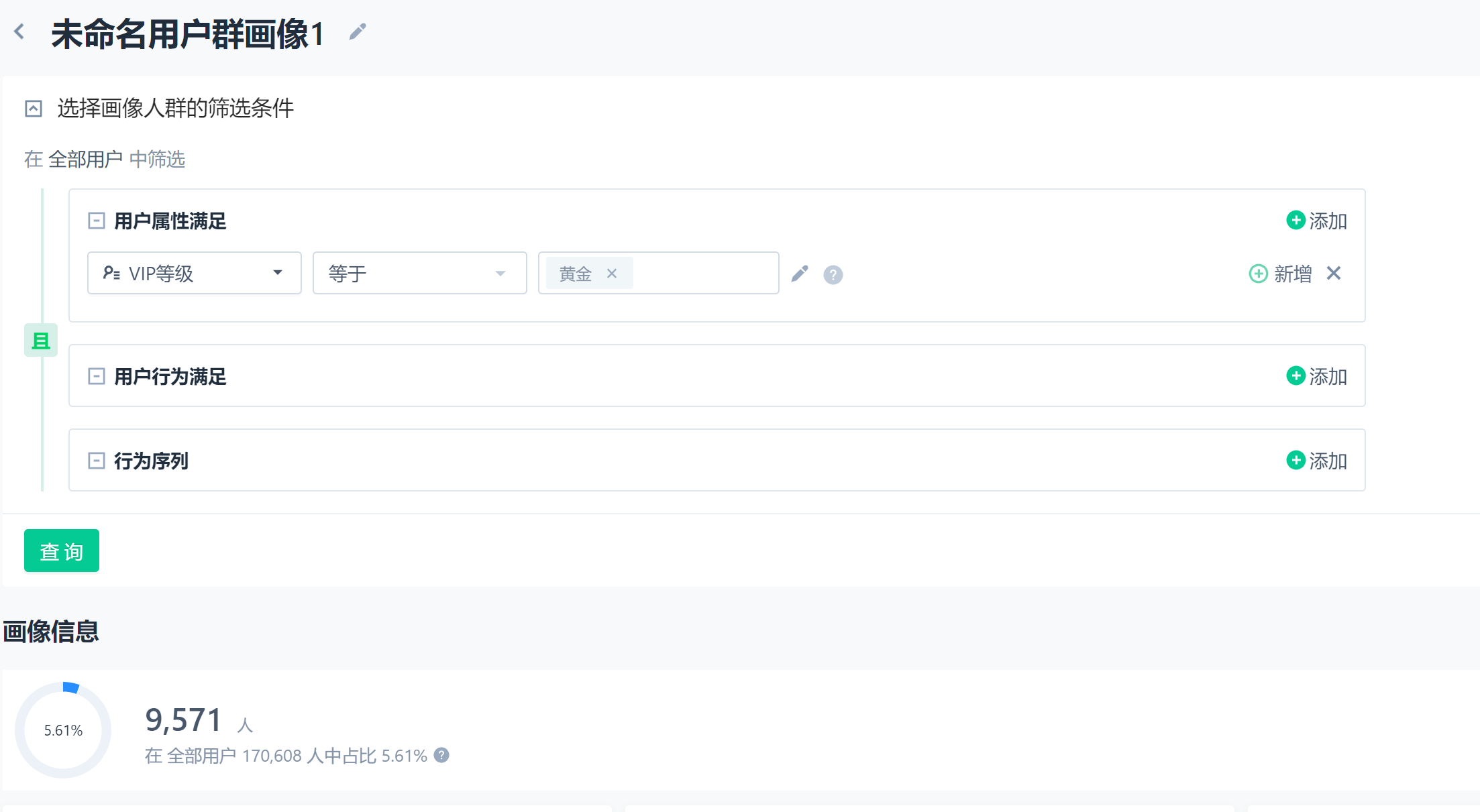Click 新增 plus icon in condition row
1480x812 pixels.
tap(1258, 274)
